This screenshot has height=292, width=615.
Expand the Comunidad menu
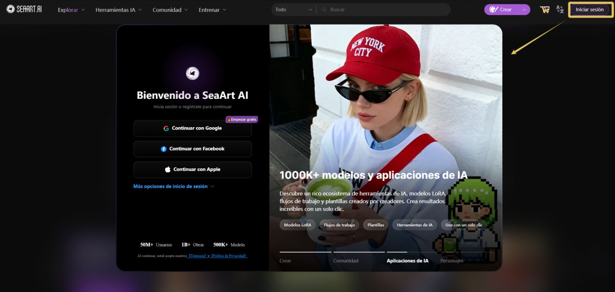170,10
